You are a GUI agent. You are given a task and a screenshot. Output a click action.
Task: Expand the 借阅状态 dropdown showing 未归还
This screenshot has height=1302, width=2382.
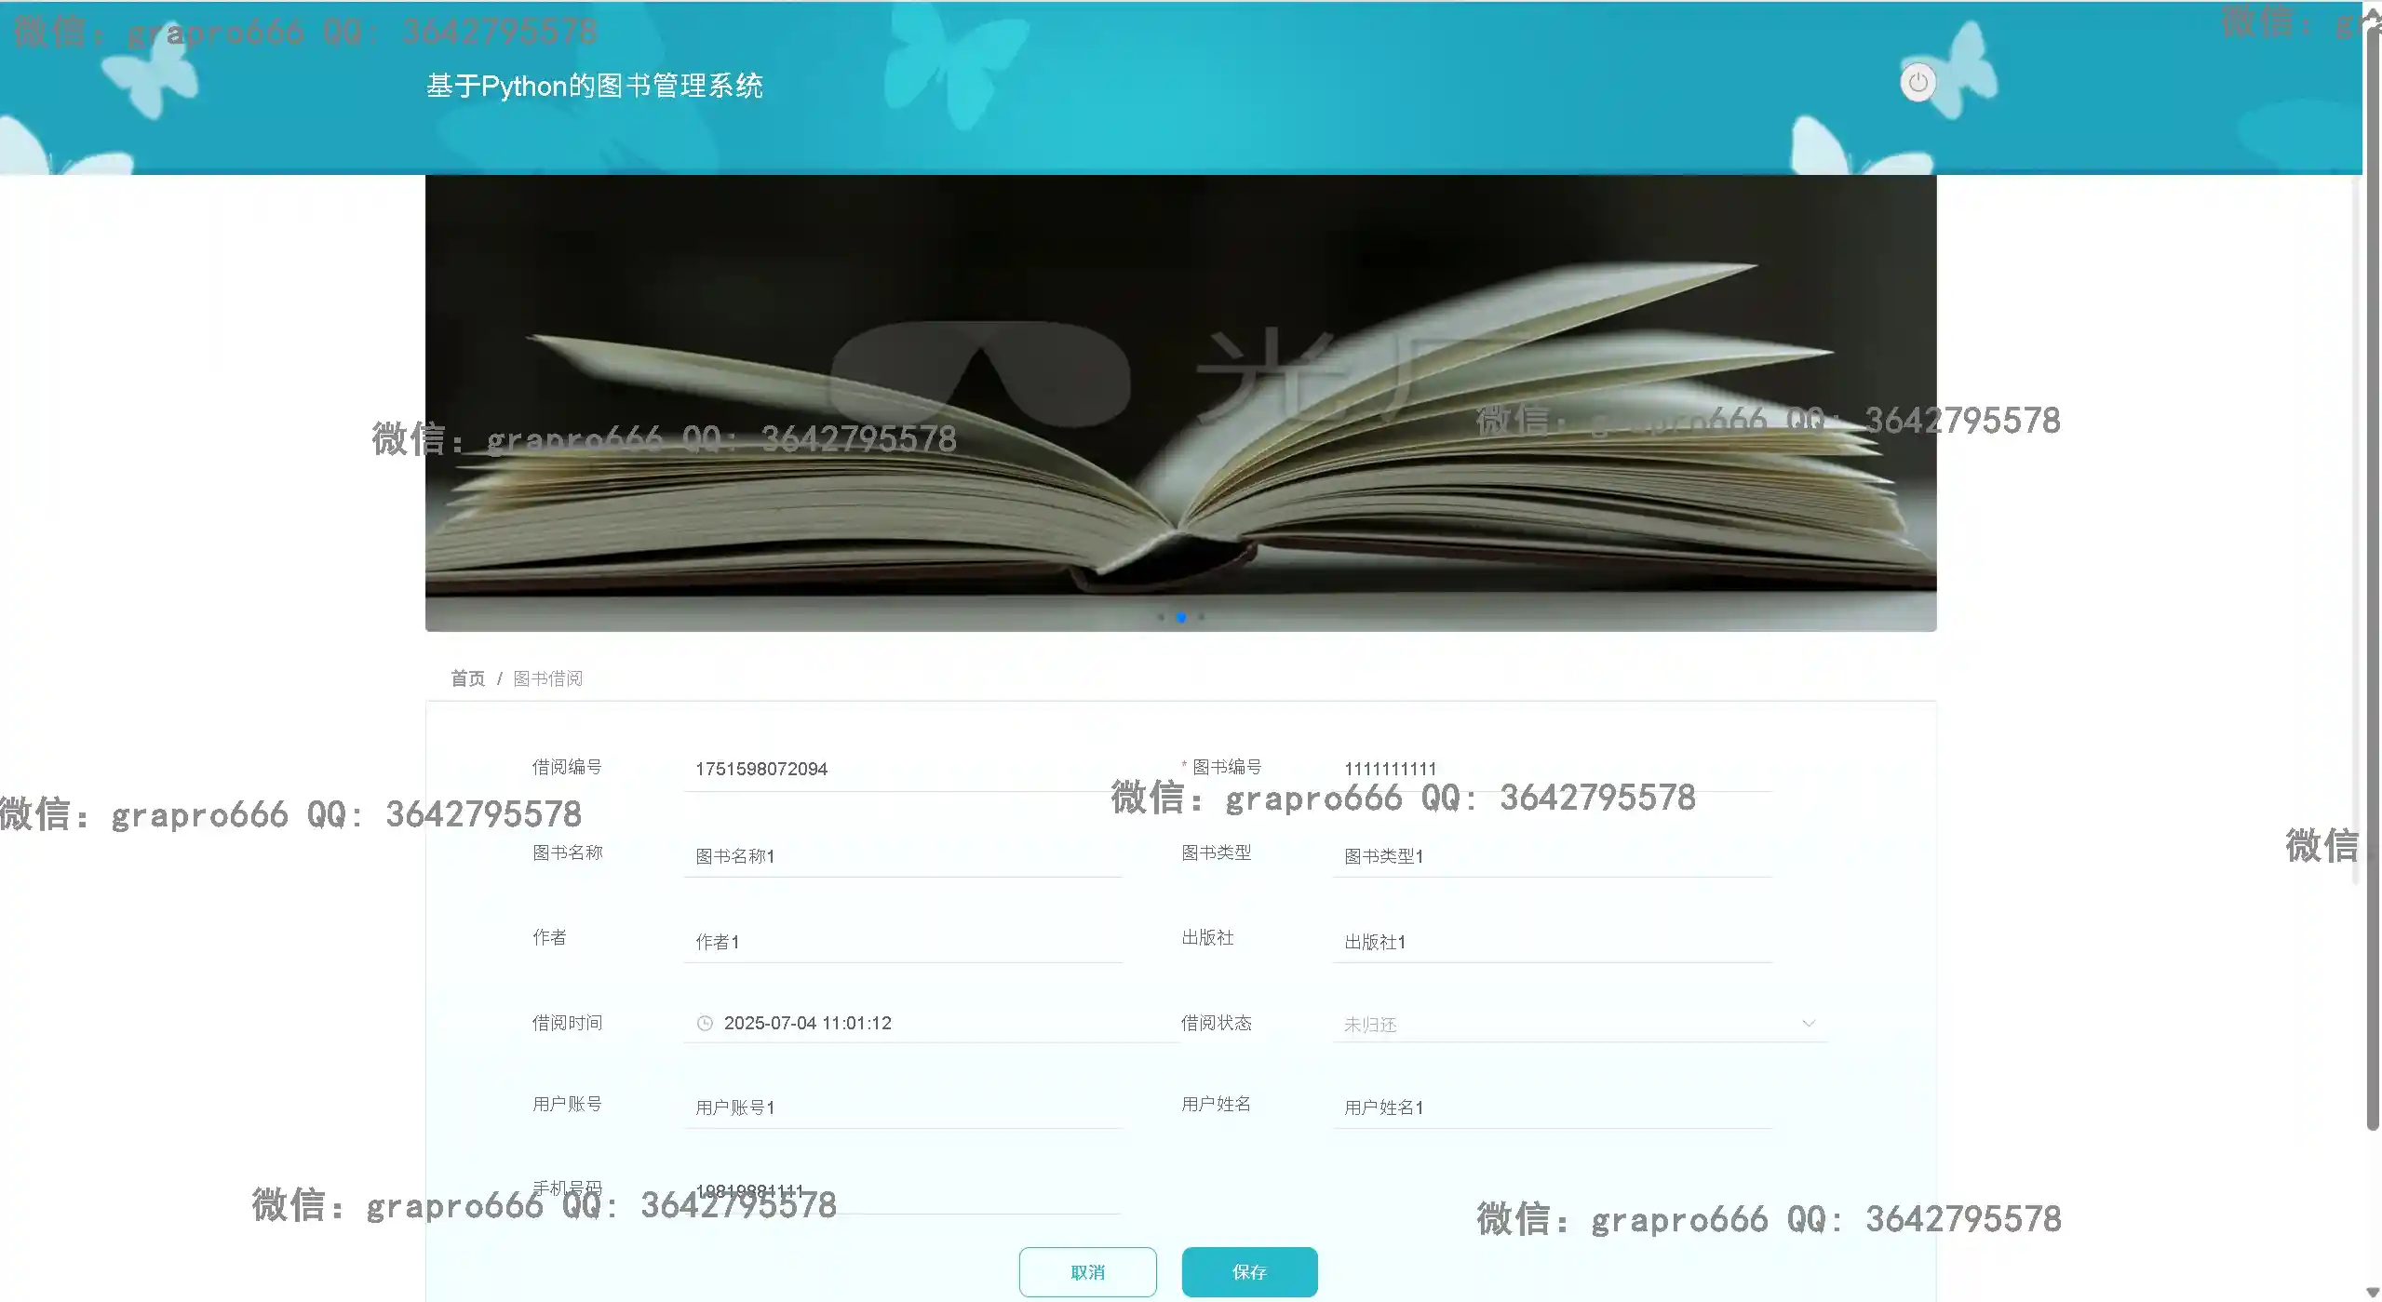click(x=1579, y=1024)
